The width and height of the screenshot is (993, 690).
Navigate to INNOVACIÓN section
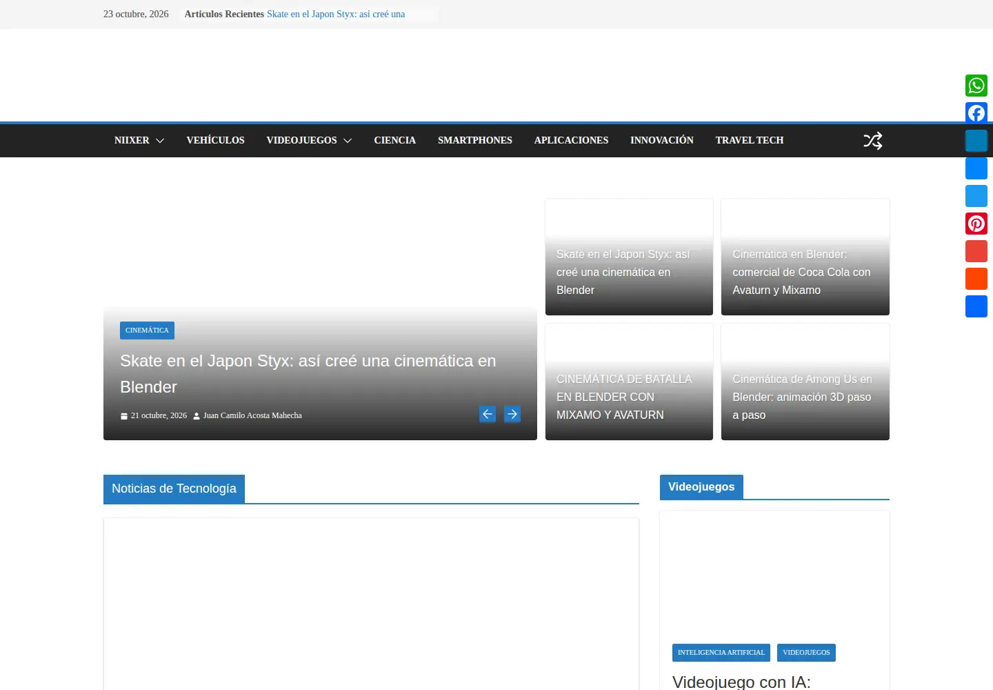click(662, 140)
